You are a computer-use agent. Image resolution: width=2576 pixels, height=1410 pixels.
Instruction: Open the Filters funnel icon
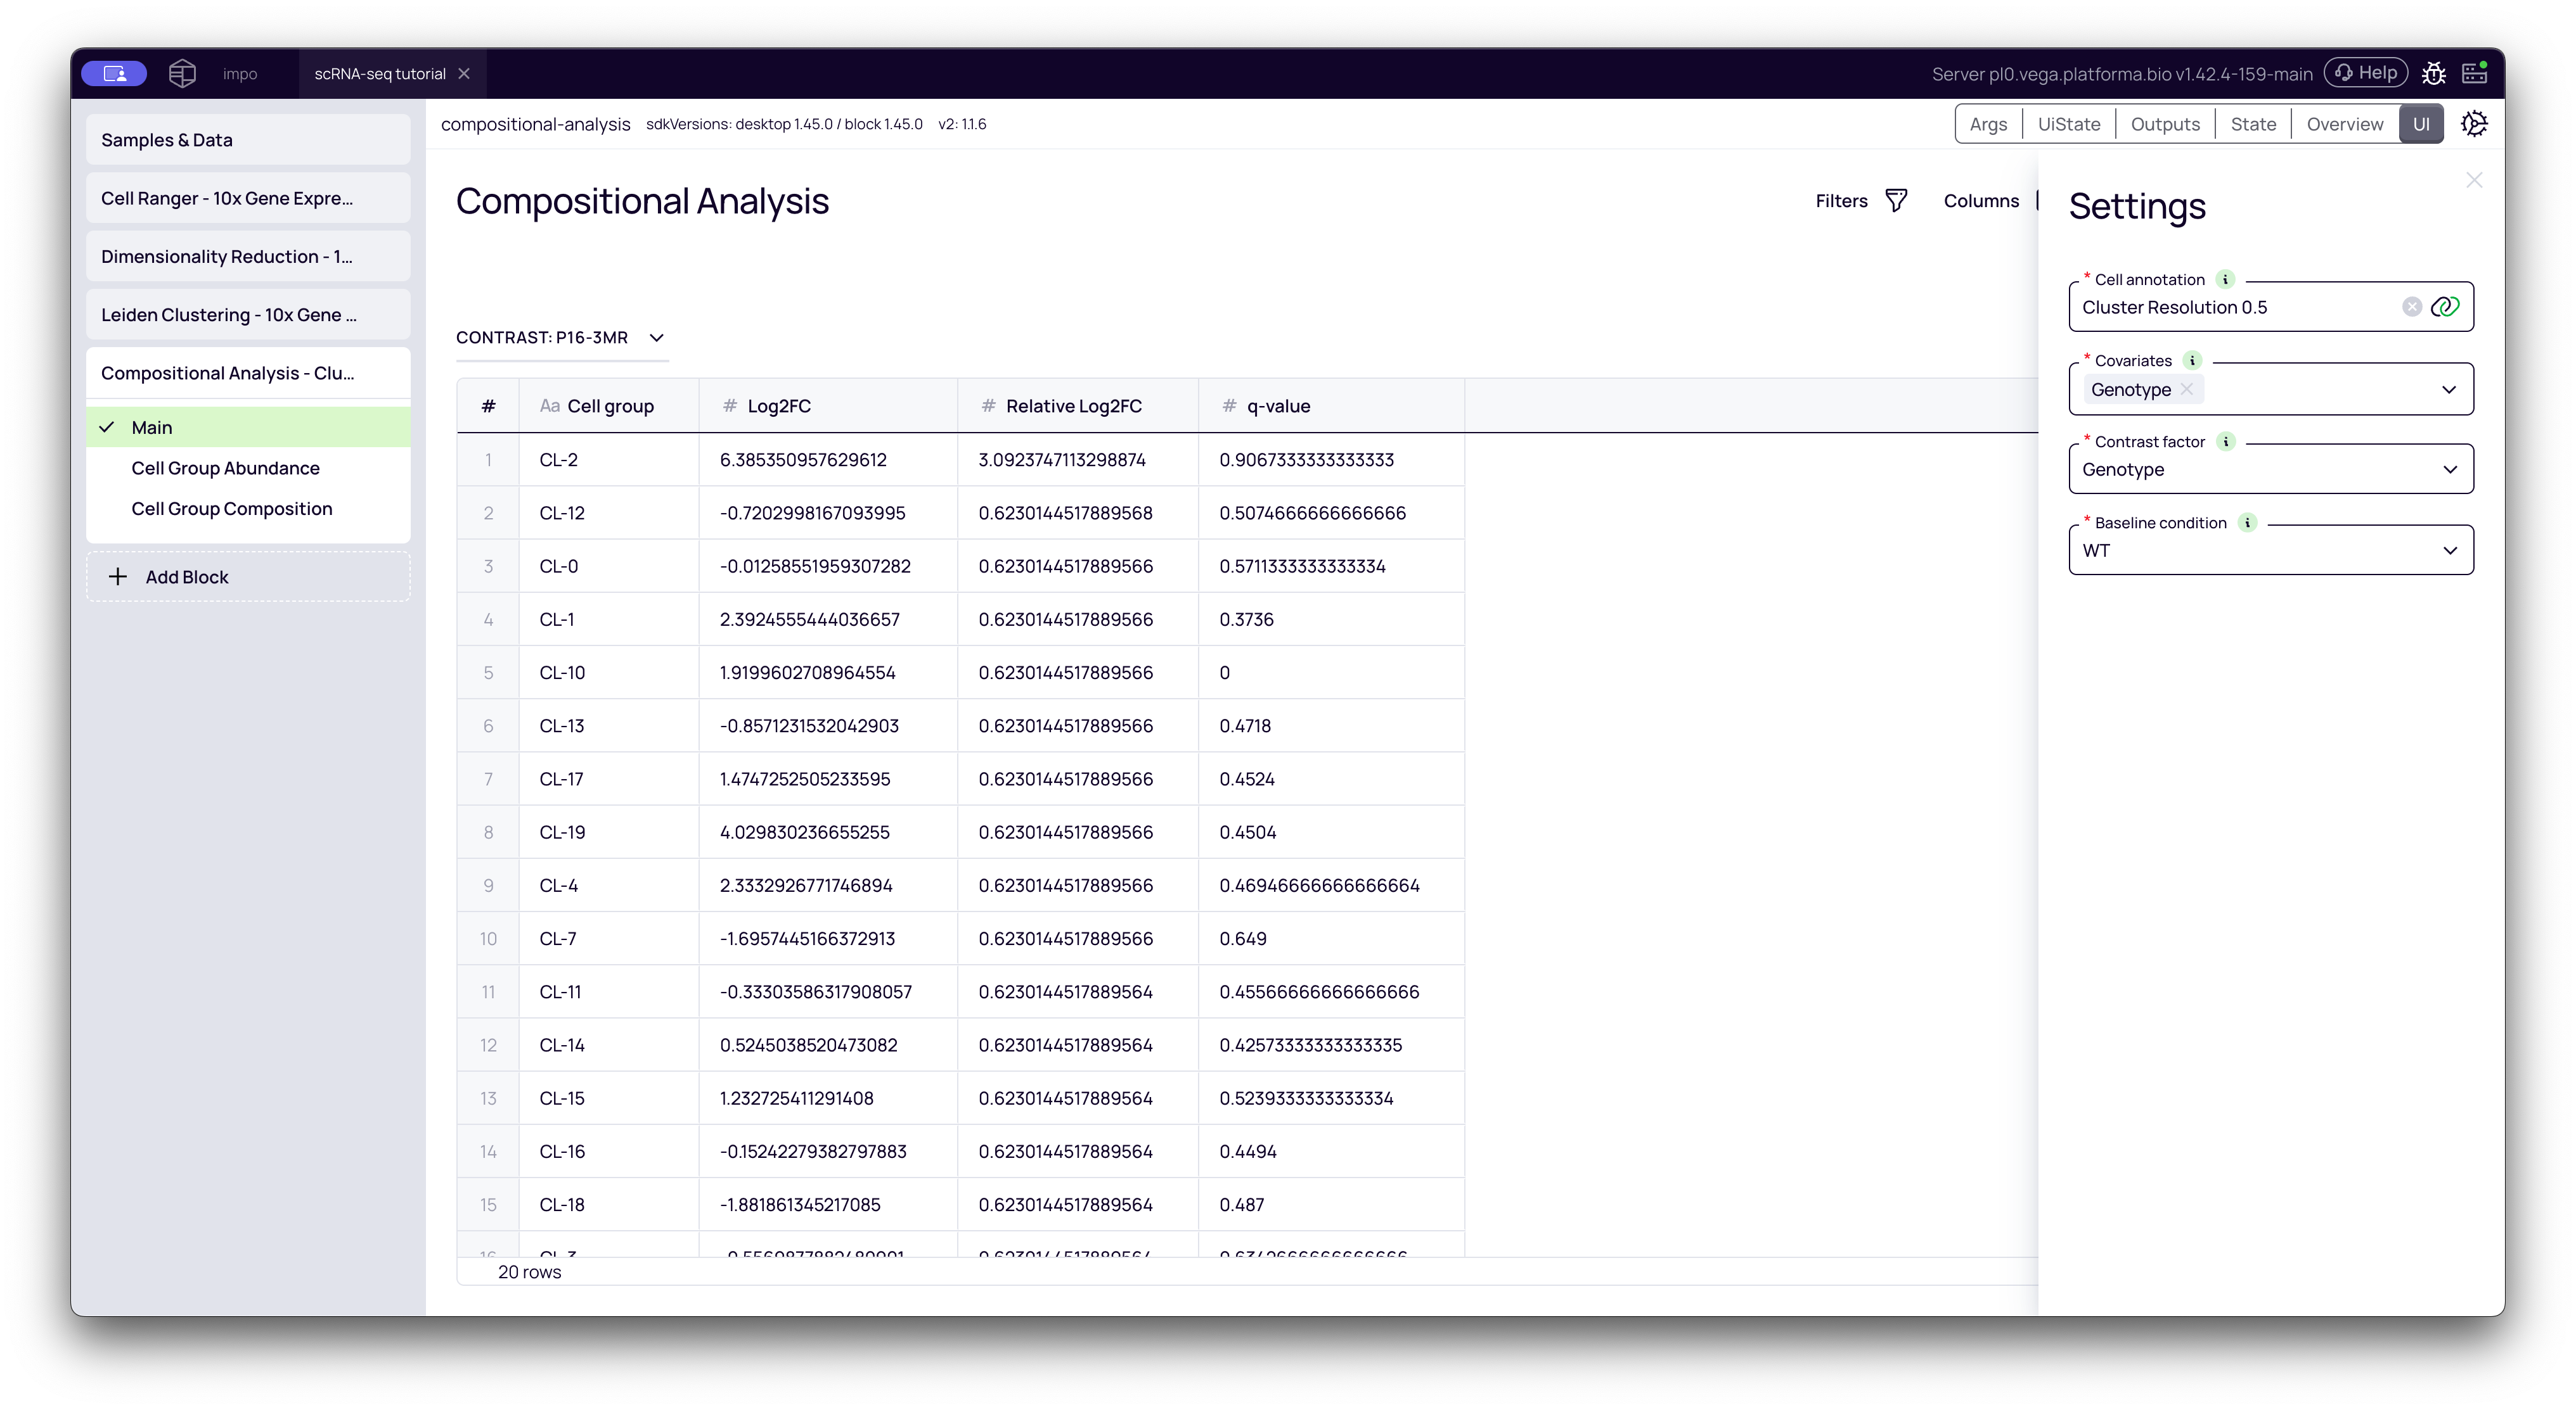click(1896, 201)
